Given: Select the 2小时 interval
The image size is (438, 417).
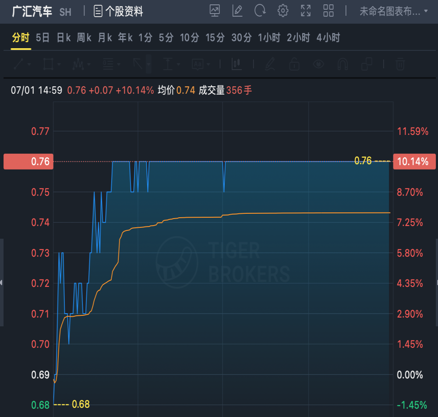Looking at the screenshot, I should pyautogui.click(x=298, y=37).
